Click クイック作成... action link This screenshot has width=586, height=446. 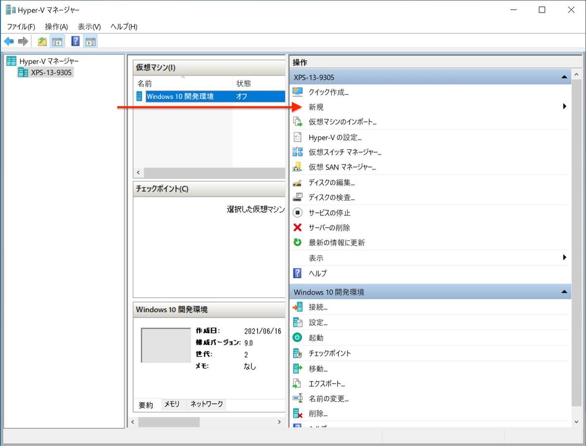coord(329,92)
